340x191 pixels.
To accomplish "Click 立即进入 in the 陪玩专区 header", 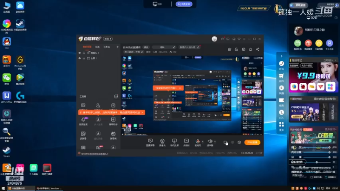I will tap(329, 60).
